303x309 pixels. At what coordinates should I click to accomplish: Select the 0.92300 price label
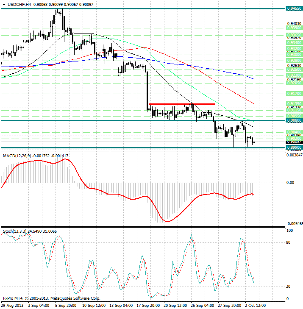tap(294, 75)
